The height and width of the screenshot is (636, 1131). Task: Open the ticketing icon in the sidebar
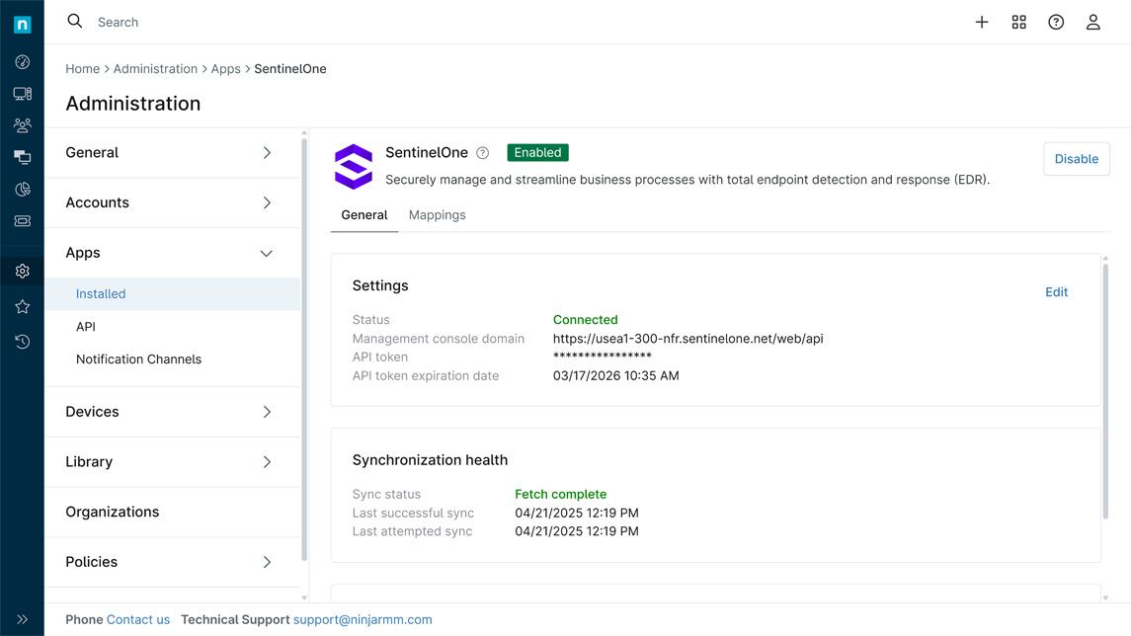(x=22, y=221)
